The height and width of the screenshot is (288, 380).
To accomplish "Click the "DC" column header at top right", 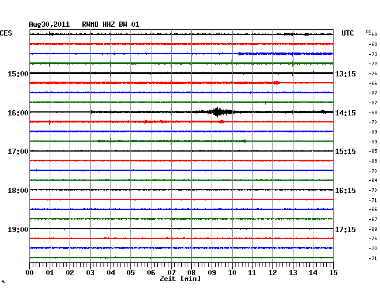I will (x=368, y=31).
